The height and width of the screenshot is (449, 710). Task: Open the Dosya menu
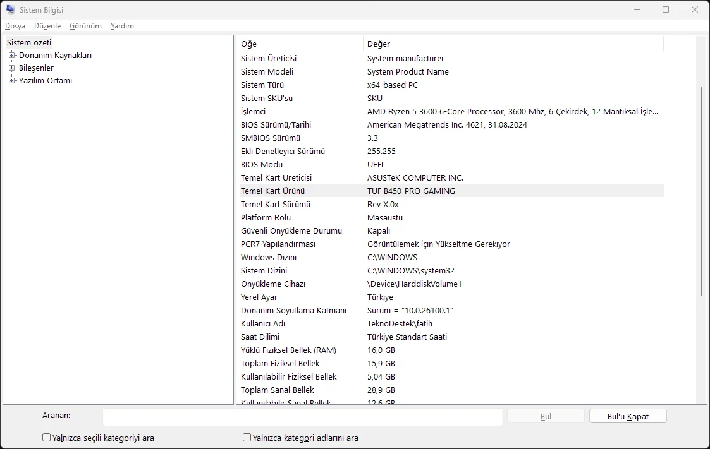(x=15, y=26)
